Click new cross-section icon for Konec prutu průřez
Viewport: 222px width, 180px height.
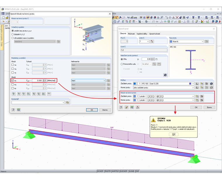[202, 88]
